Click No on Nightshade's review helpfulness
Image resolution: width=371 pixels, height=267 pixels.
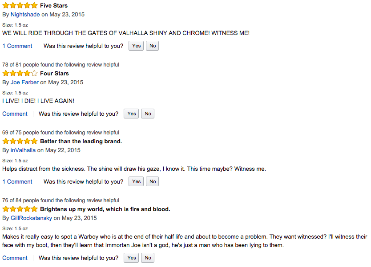[153, 46]
